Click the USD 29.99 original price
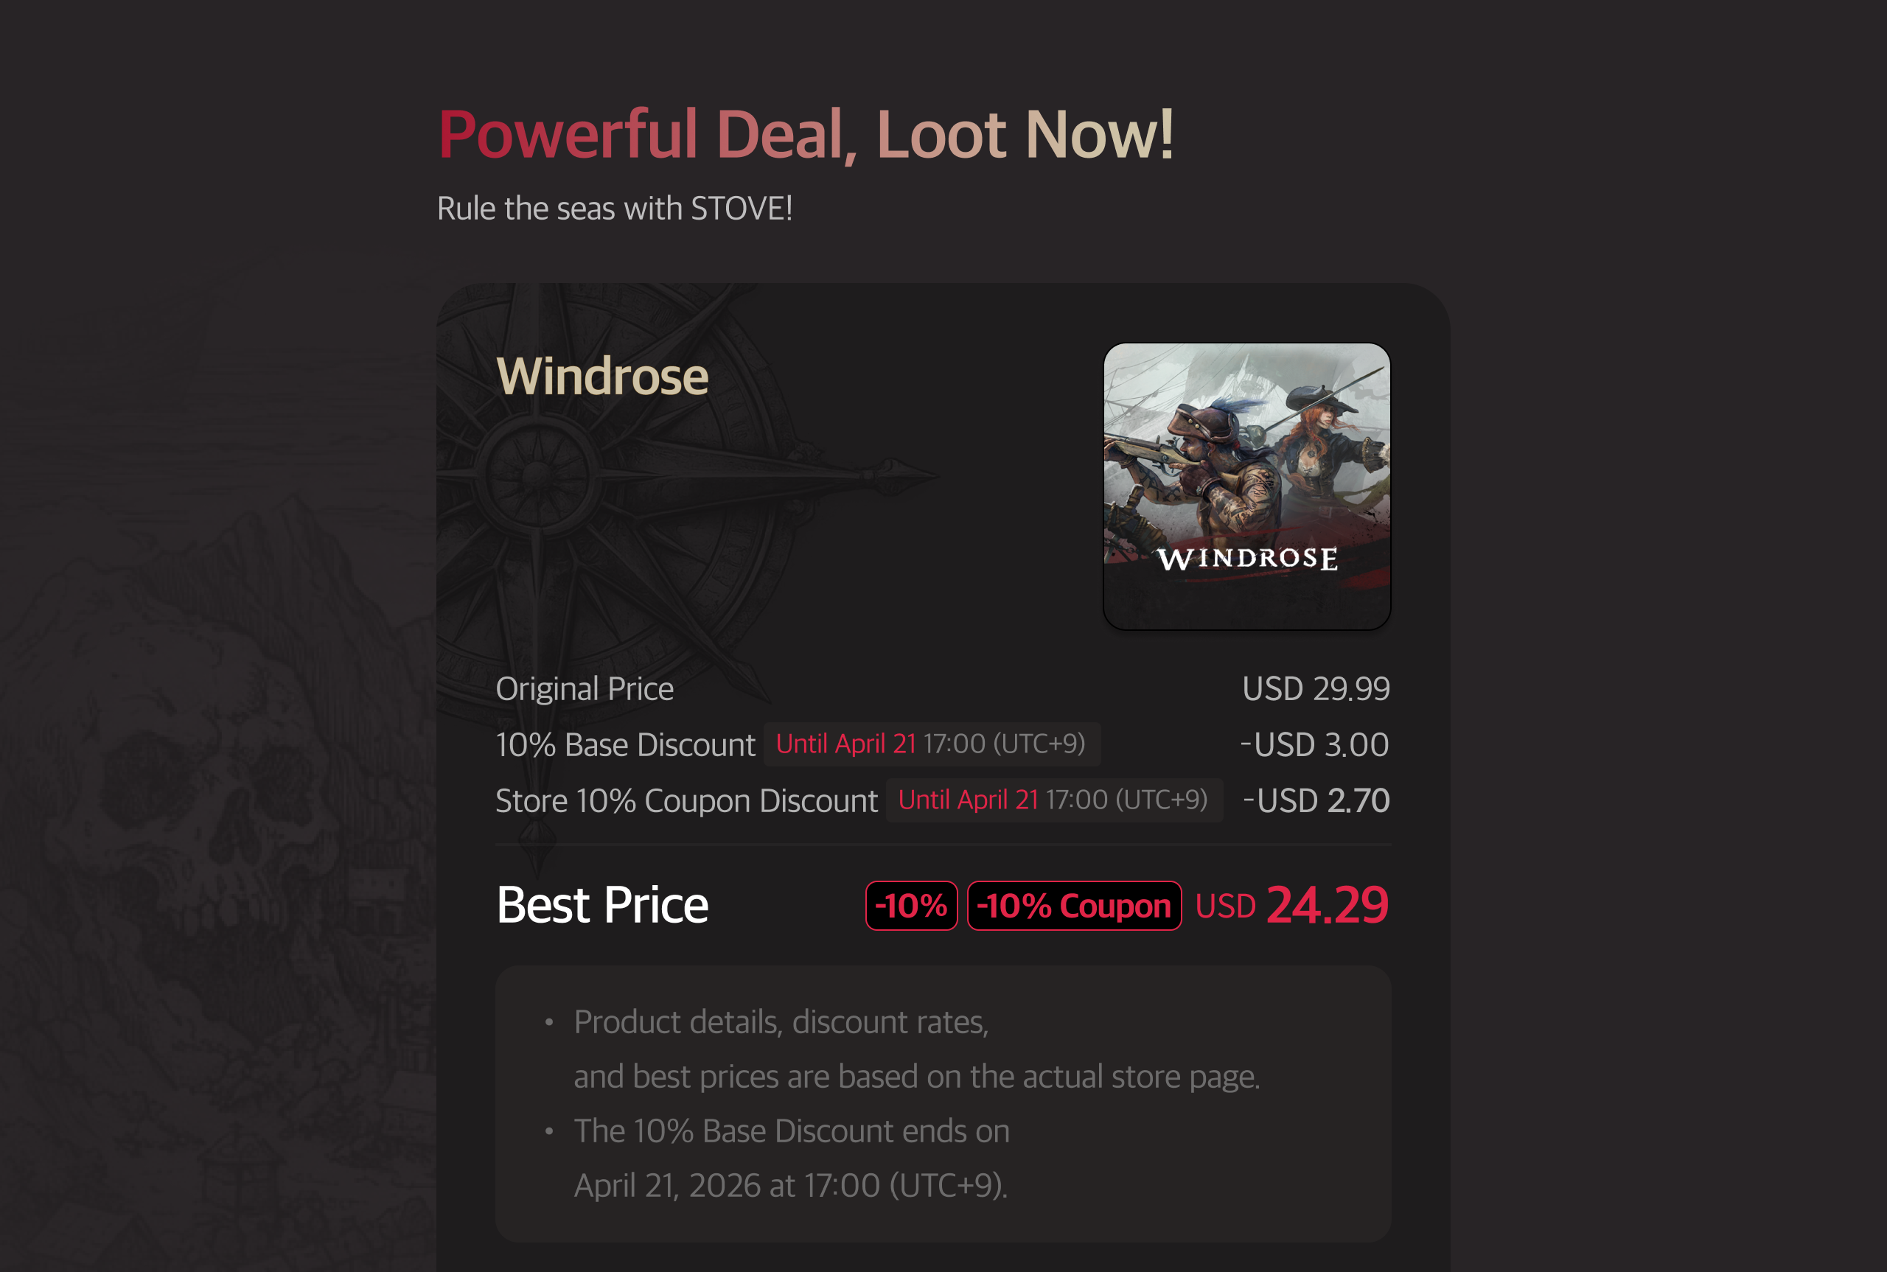Viewport: 1887px width, 1272px height. (x=1316, y=689)
